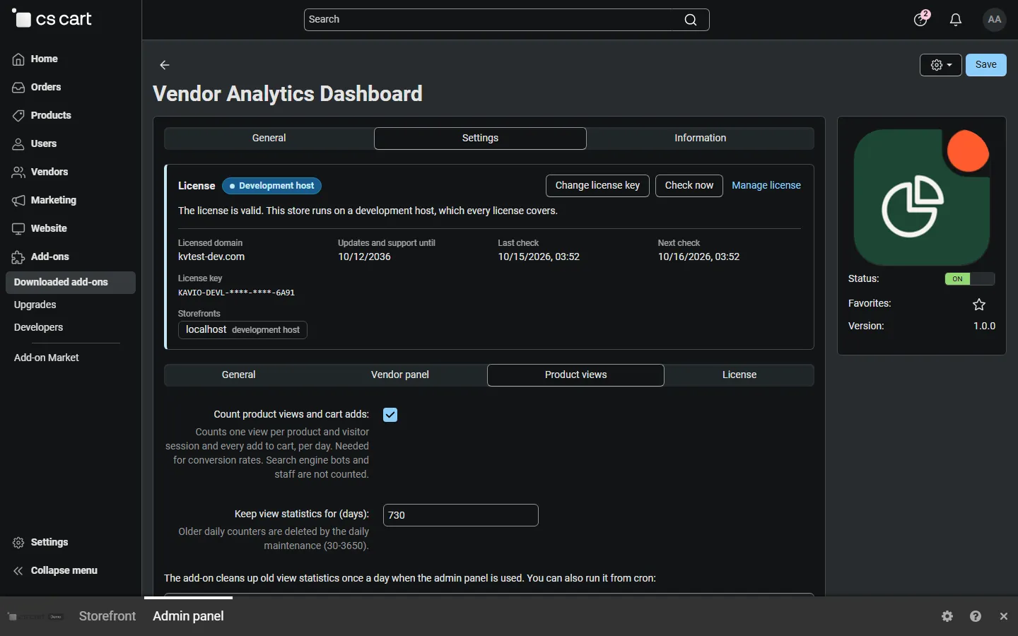
Task: Open the Manage license link
Action: (766, 186)
